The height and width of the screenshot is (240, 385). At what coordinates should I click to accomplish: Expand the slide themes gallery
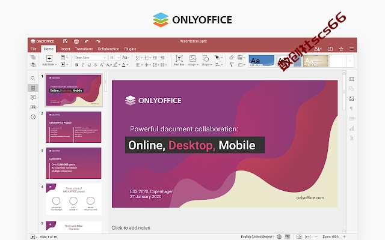[350, 61]
